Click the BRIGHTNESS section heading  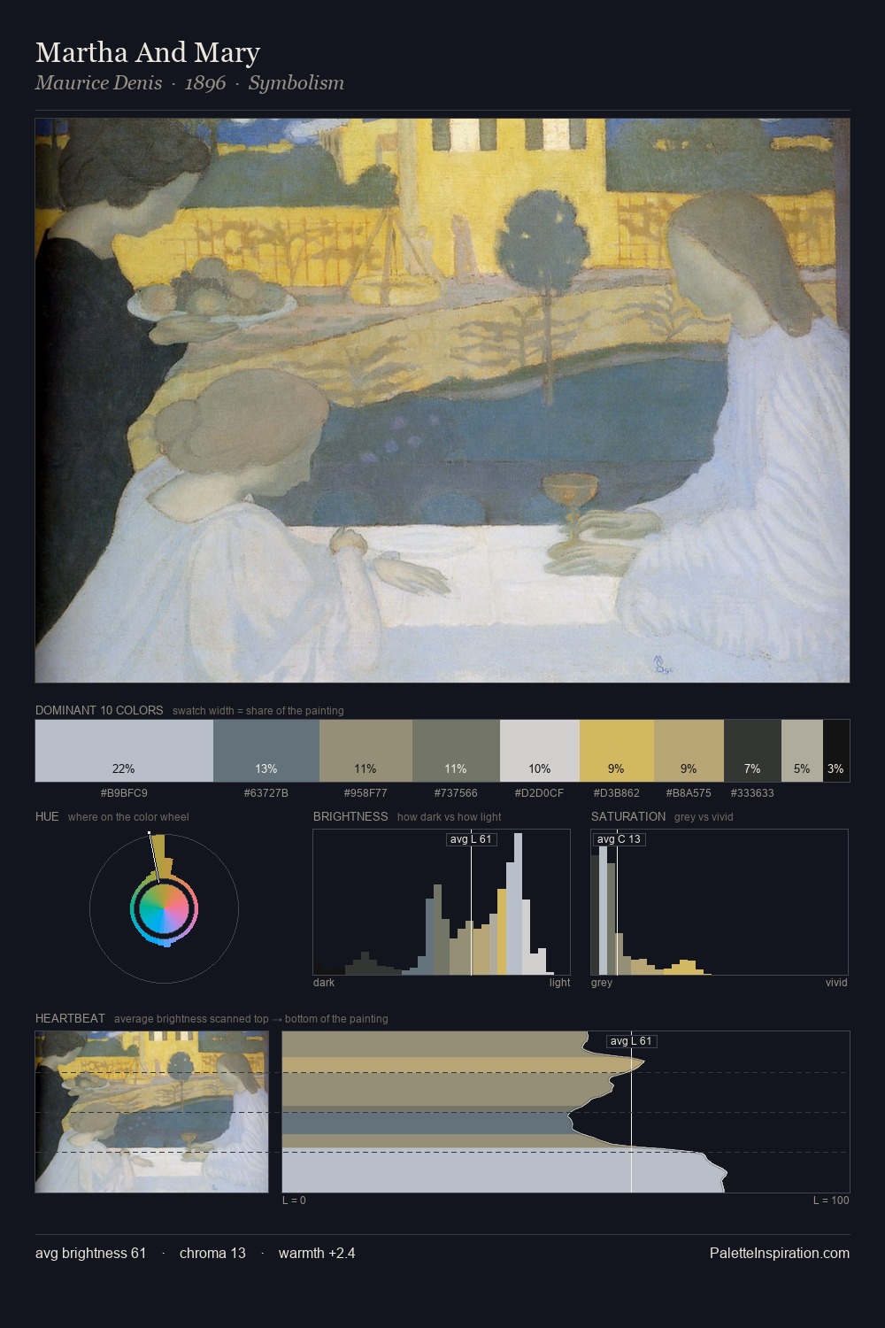coord(350,816)
